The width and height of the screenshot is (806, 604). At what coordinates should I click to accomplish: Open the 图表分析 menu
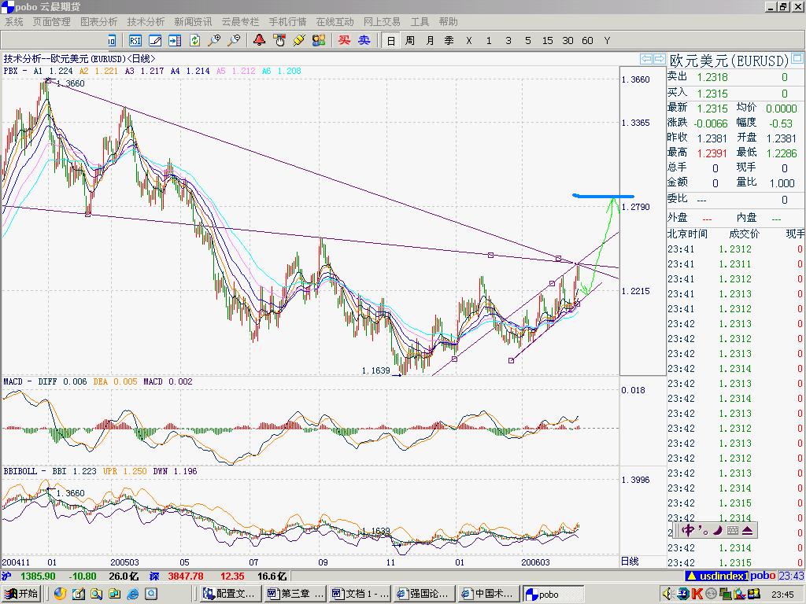[98, 22]
